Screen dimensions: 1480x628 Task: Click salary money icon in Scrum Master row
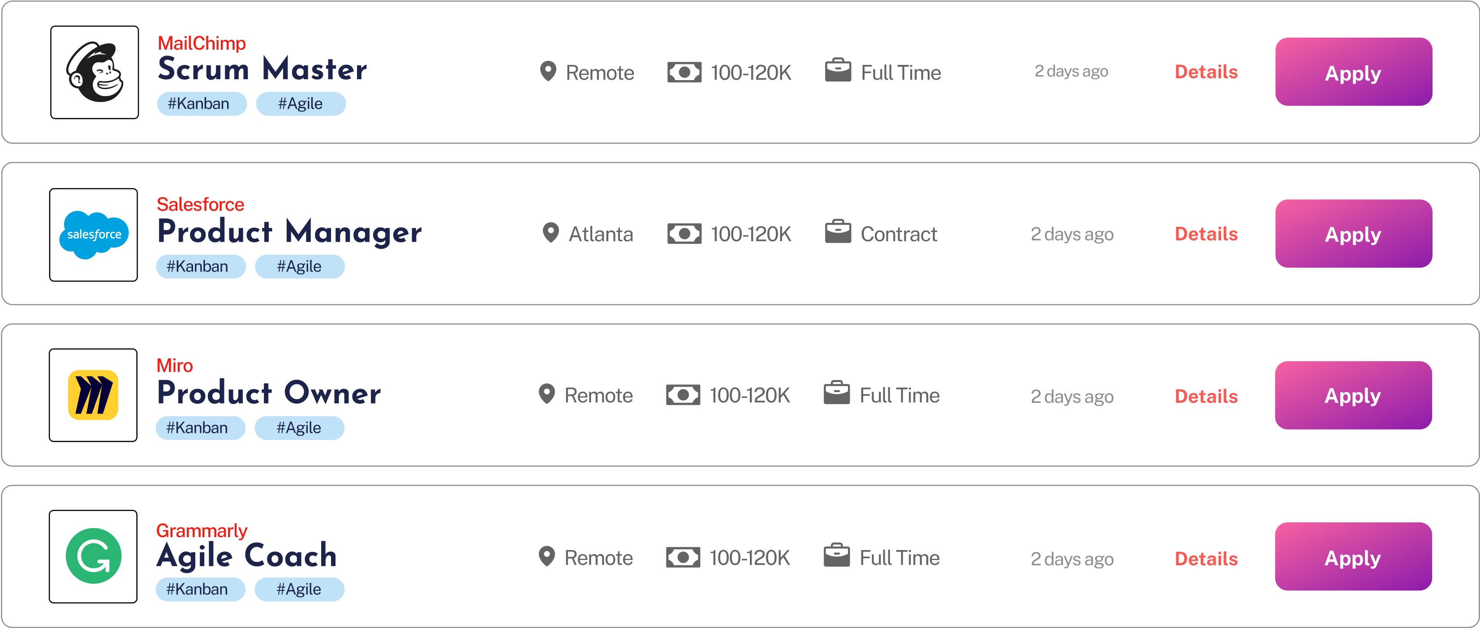684,73
